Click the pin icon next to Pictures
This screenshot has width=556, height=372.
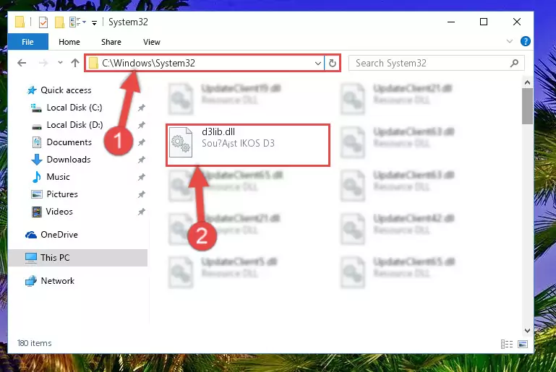click(142, 194)
